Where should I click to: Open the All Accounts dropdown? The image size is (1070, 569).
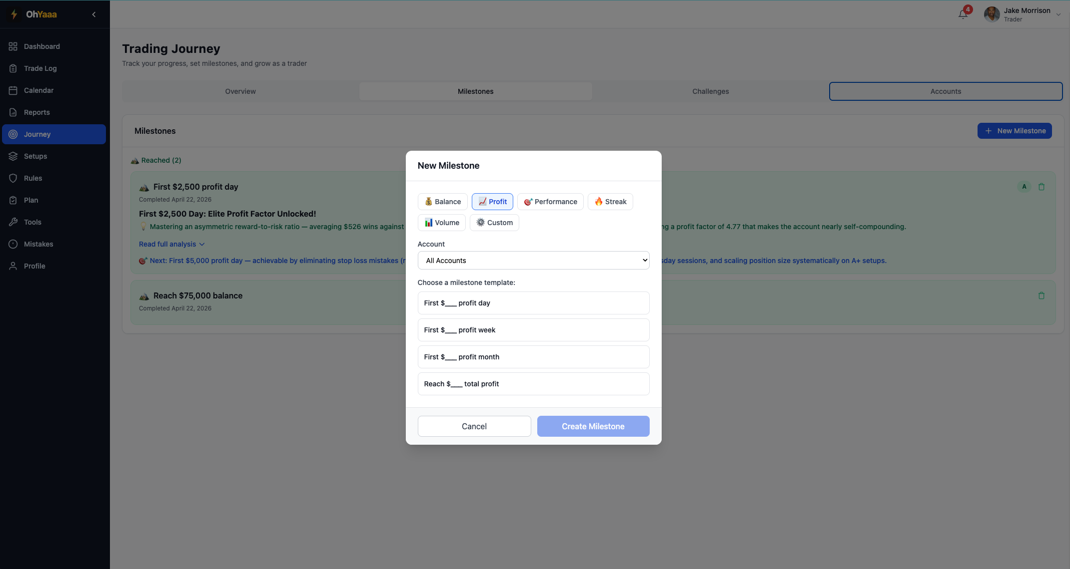pyautogui.click(x=533, y=260)
